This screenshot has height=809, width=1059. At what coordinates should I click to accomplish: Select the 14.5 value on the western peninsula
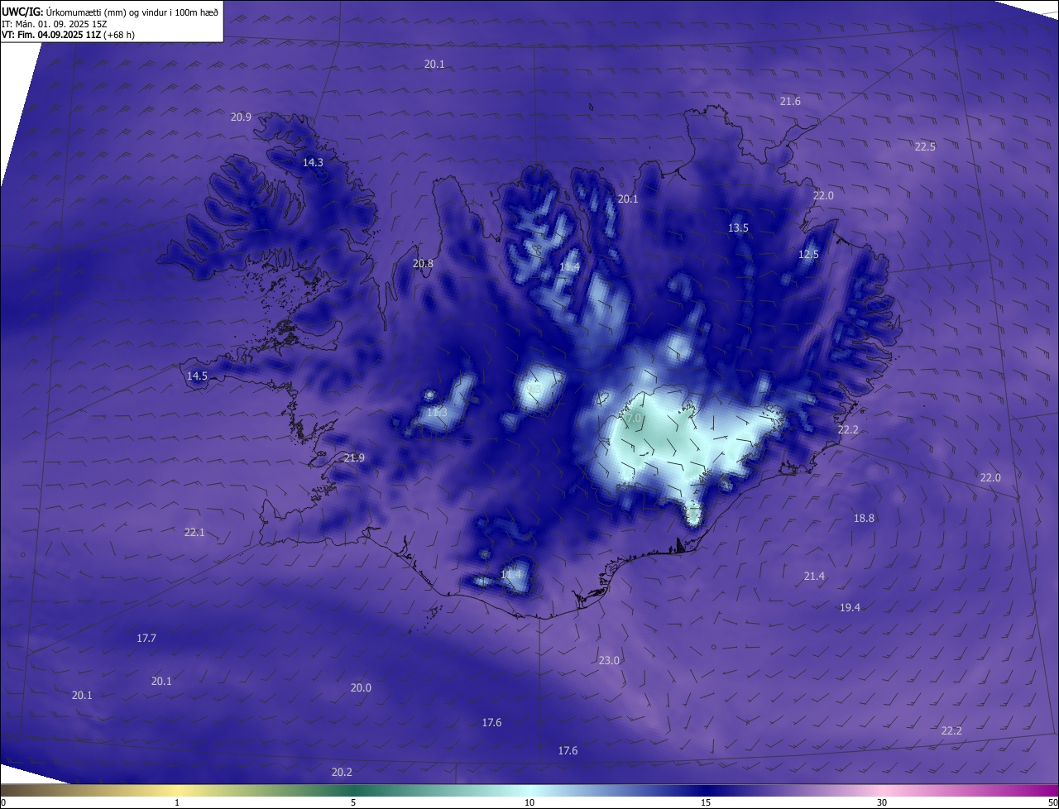click(x=197, y=376)
